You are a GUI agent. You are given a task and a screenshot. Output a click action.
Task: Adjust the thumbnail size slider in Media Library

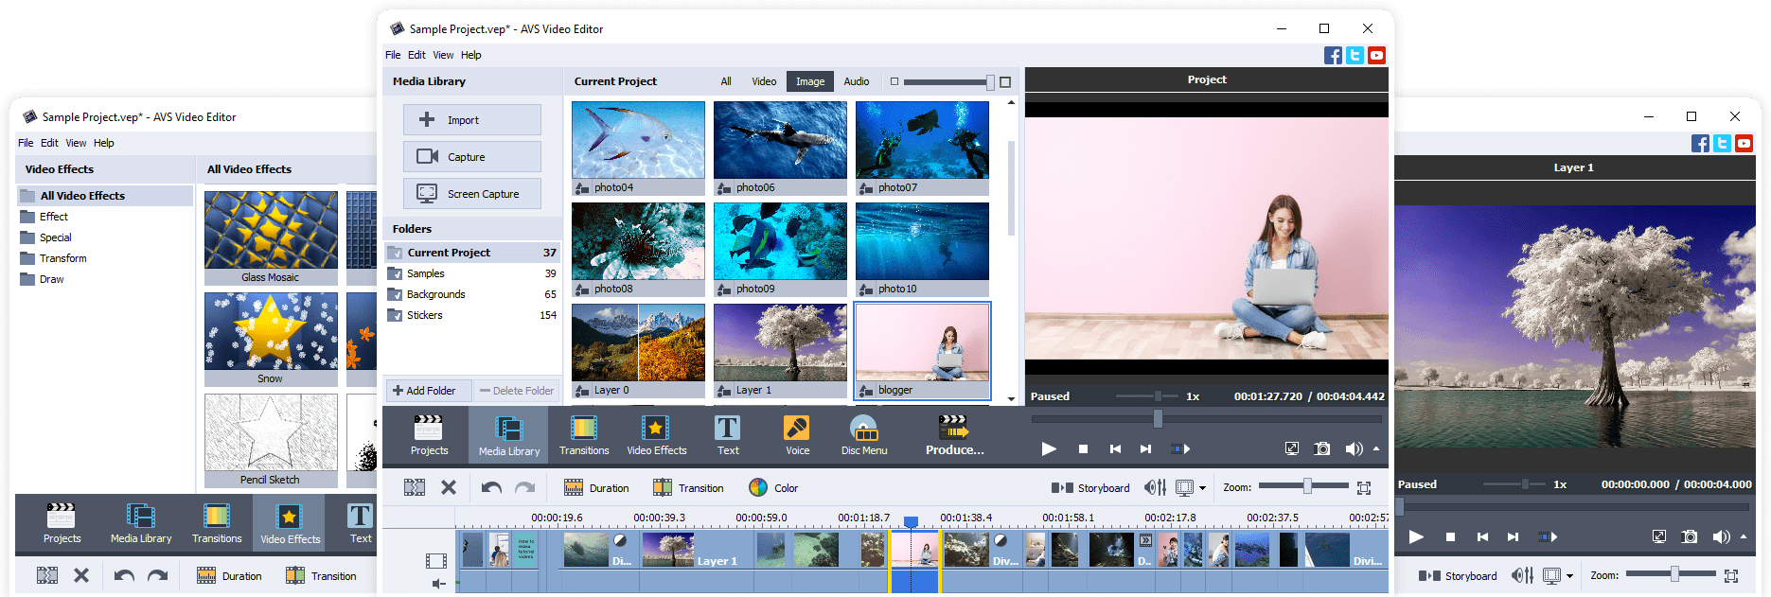tap(989, 82)
